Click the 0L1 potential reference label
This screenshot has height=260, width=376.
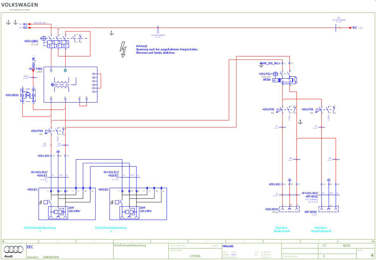tap(25, 24)
